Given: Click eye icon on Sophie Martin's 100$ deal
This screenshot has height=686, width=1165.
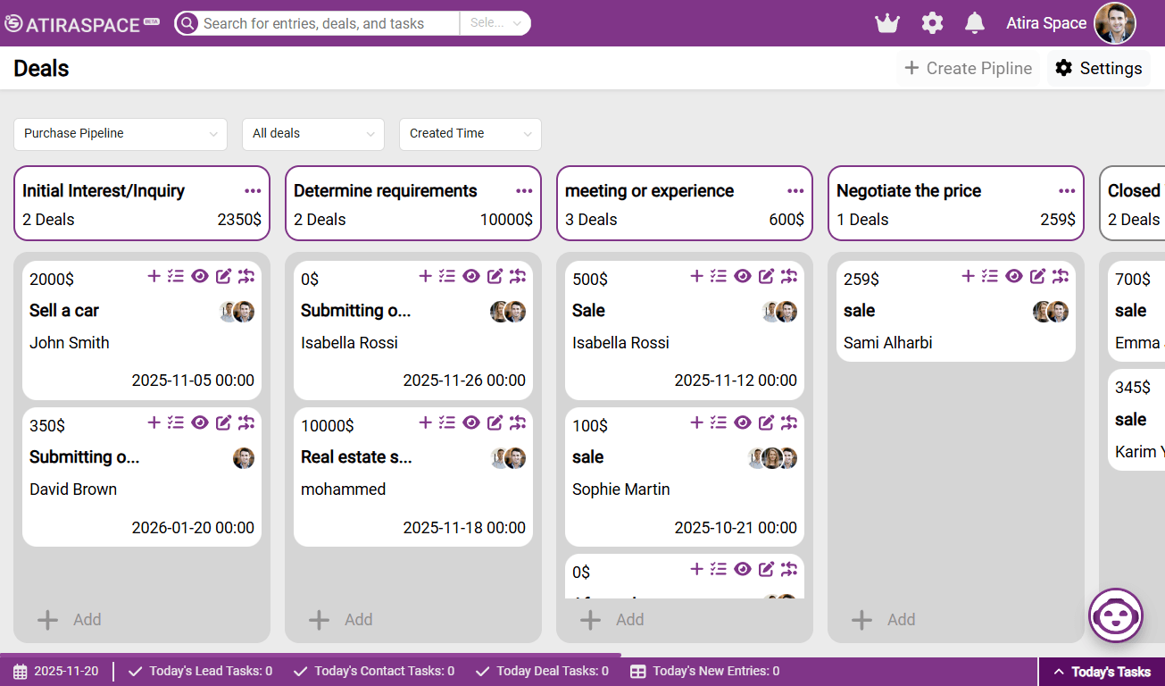Looking at the screenshot, I should coord(743,422).
